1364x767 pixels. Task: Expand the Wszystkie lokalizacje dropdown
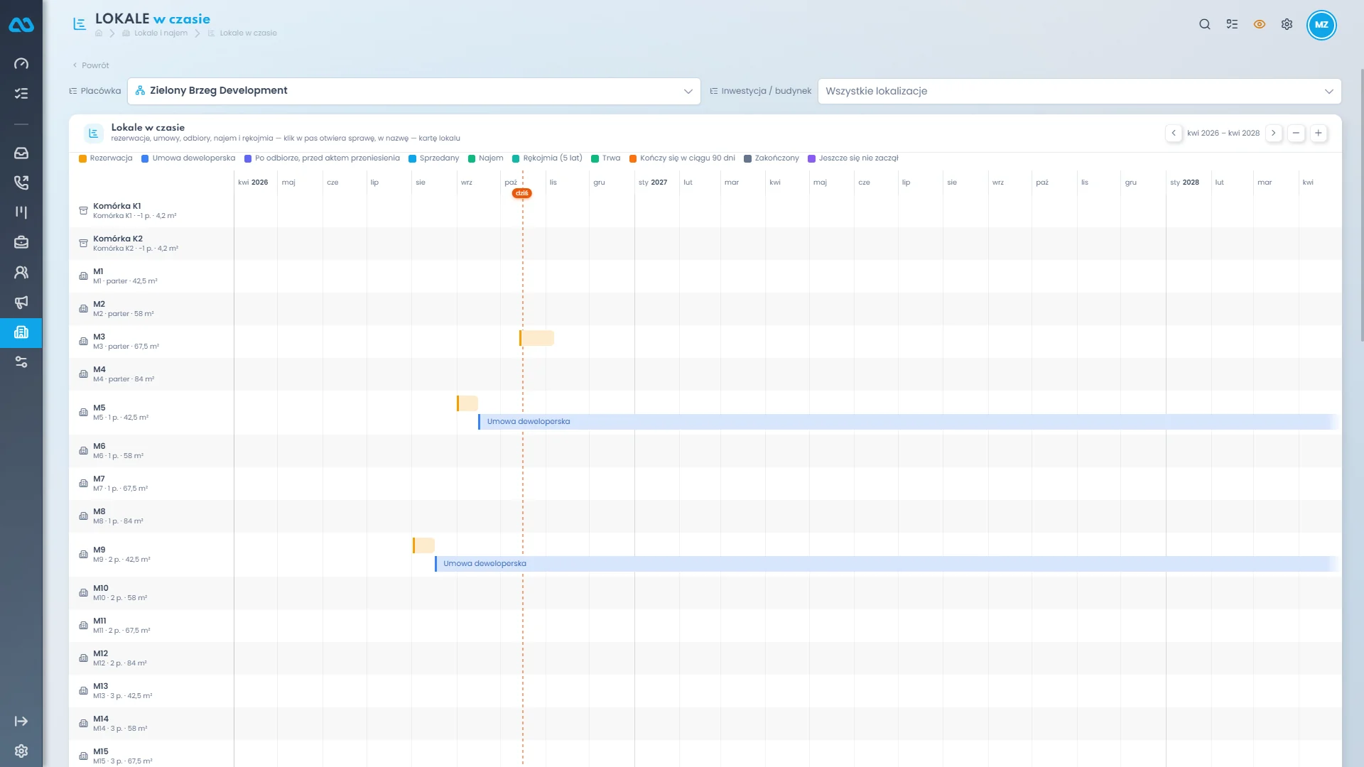point(1079,91)
